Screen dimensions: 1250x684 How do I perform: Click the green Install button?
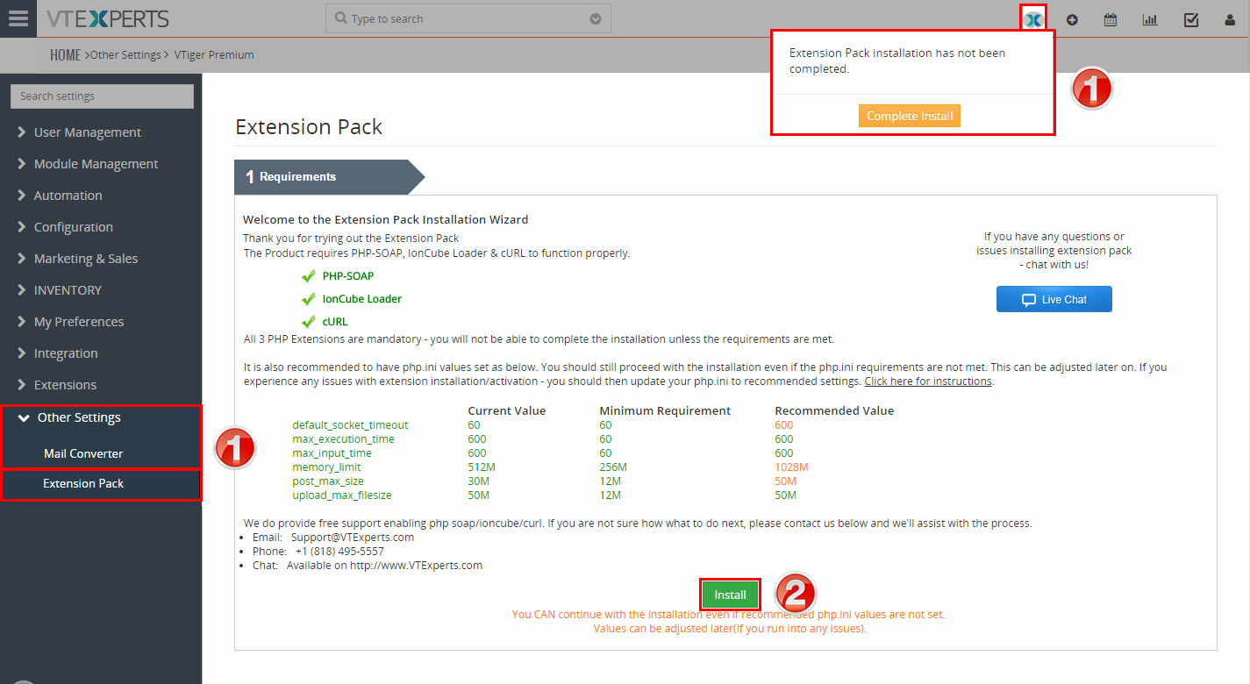tap(730, 595)
